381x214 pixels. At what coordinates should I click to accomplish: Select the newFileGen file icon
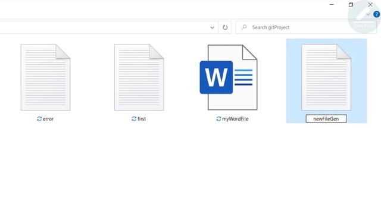coord(326,77)
